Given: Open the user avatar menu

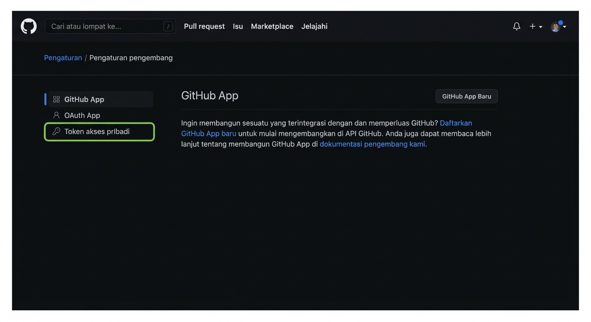Looking at the screenshot, I should click(558, 26).
